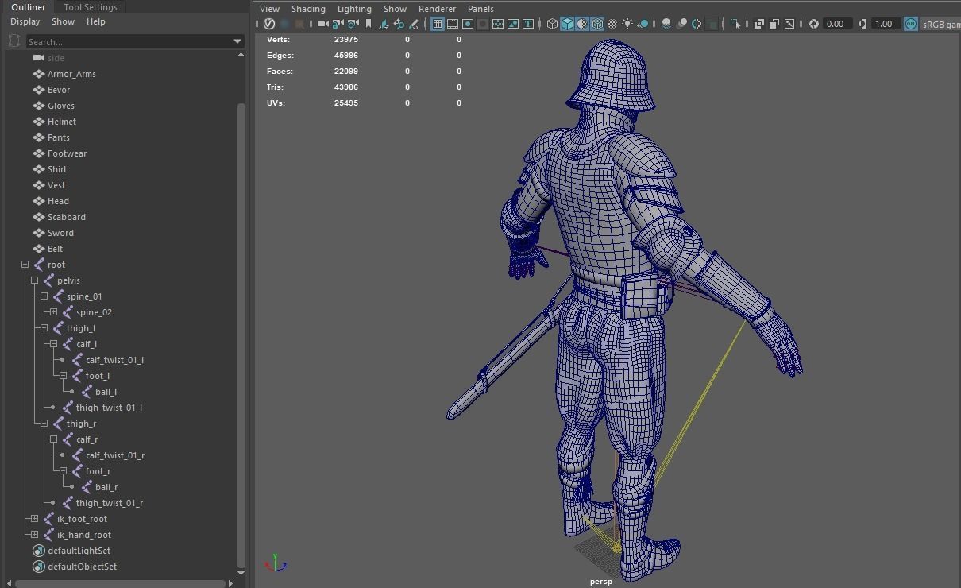Select the Scabbard mesh
Screen dimensions: 961x588
(x=66, y=217)
